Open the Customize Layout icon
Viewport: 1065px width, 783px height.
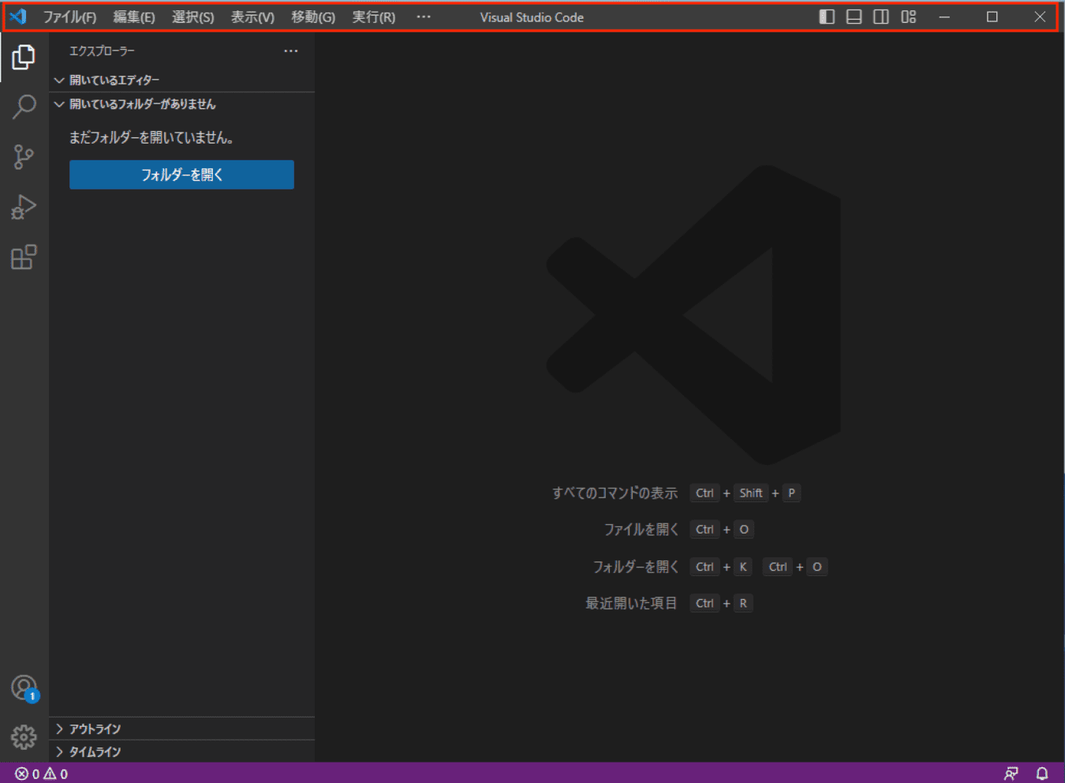click(909, 17)
